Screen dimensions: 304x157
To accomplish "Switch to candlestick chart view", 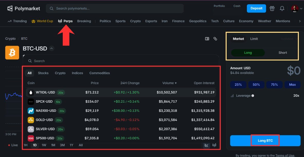I will pyautogui.click(x=214, y=145).
